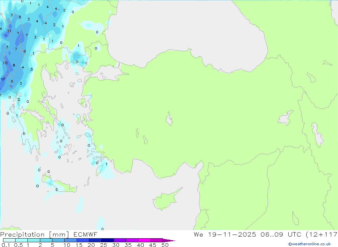Select the 1–2 mm legend color box
The image size is (338, 247).
tap(33, 240)
